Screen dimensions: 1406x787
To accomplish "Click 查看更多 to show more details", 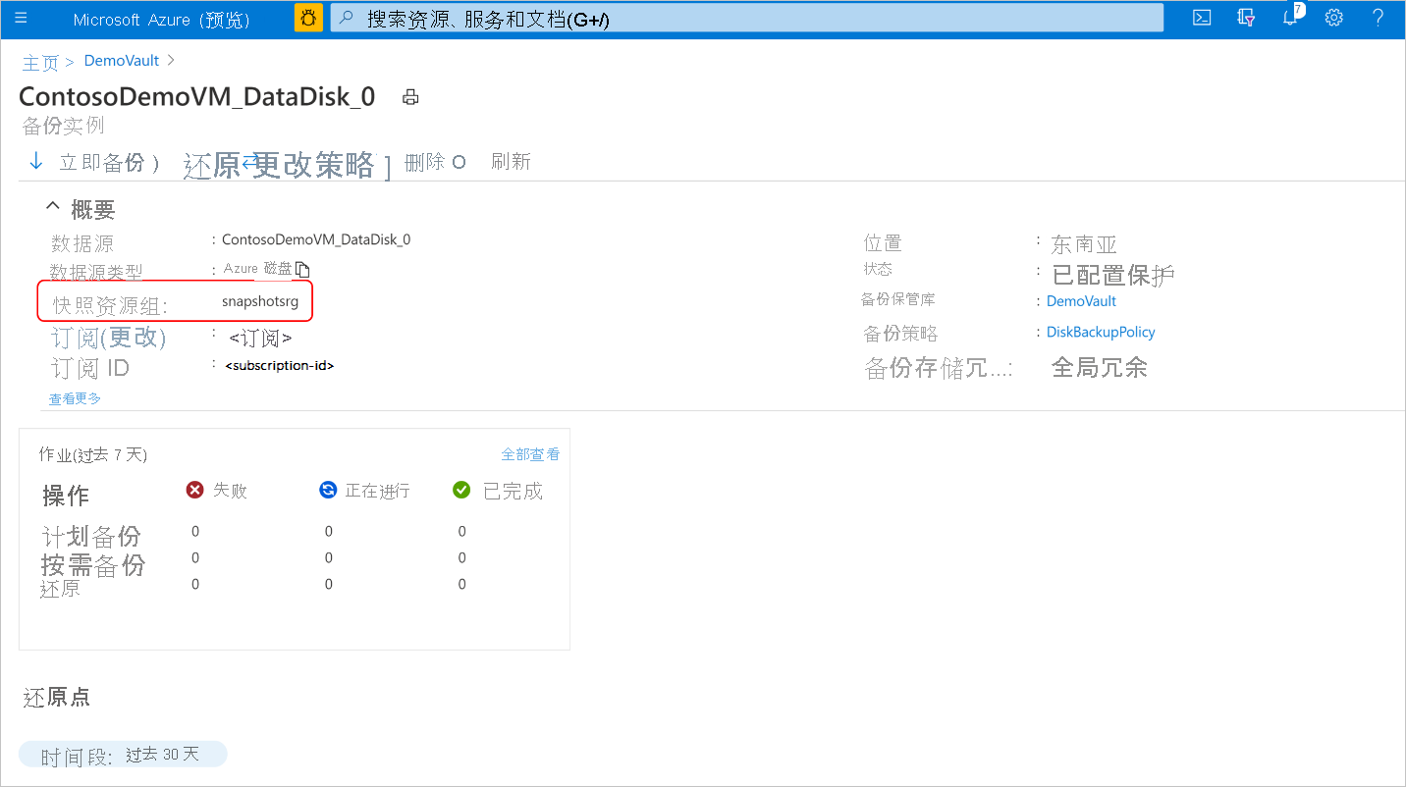I will click(74, 398).
